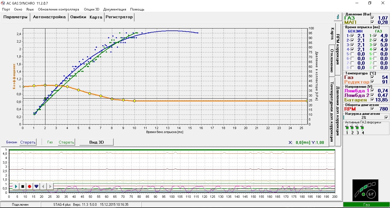Click gas injector 3 icon

click(x=357, y=127)
